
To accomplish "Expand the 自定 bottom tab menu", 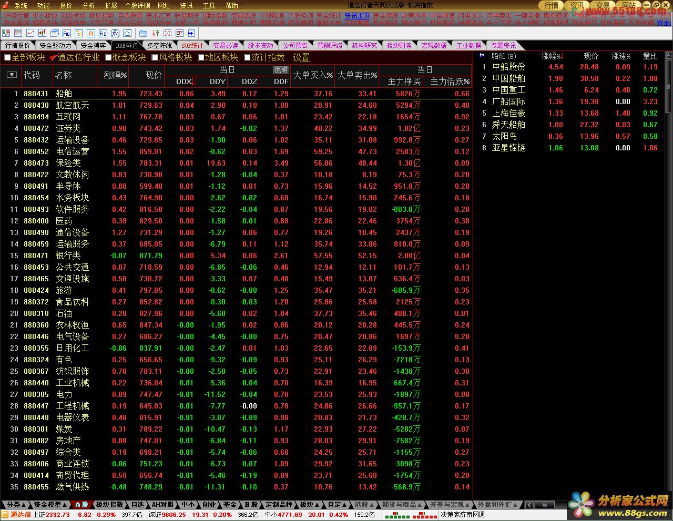I will 338,505.
